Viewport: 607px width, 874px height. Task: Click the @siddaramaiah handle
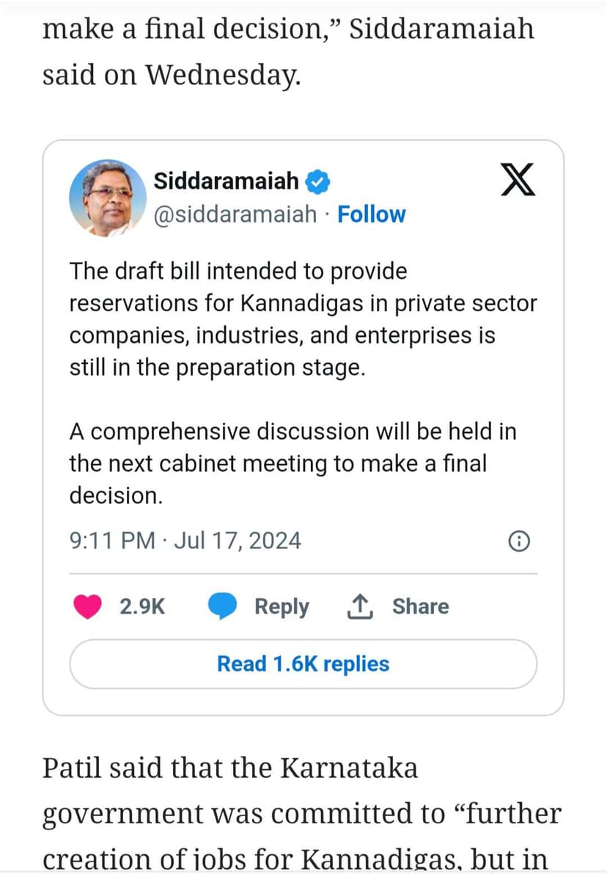[236, 214]
